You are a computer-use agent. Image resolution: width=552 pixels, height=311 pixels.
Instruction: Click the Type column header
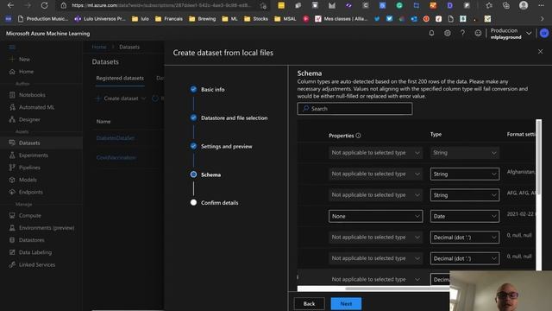click(x=436, y=135)
